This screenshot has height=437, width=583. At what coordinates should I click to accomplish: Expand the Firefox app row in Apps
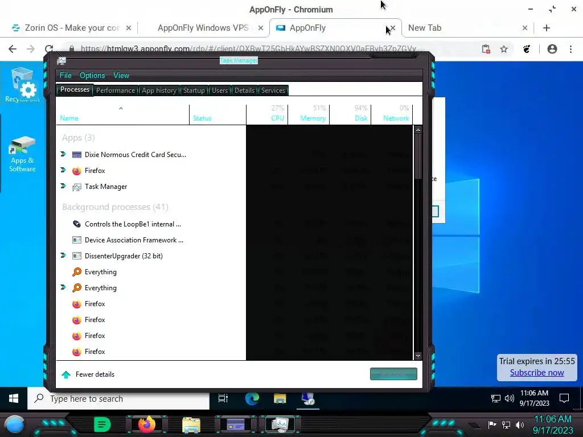tap(63, 170)
